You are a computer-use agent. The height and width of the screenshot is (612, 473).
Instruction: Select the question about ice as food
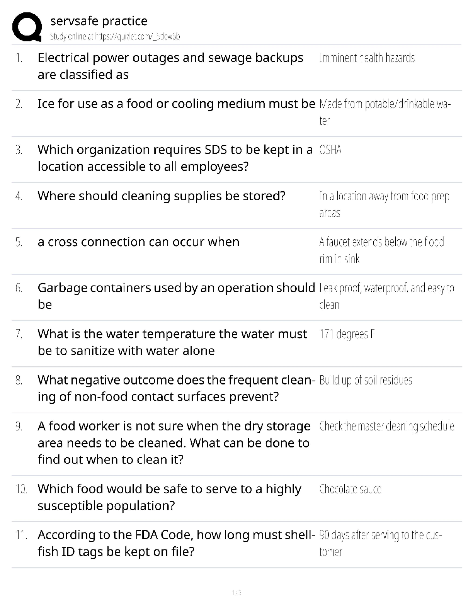pos(176,104)
